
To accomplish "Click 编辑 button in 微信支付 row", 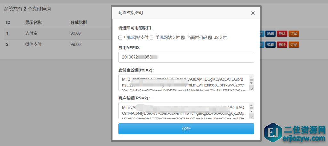I will coord(270,45).
